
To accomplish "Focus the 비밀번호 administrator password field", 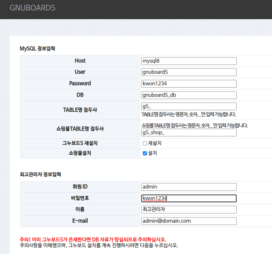I will tap(189, 198).
